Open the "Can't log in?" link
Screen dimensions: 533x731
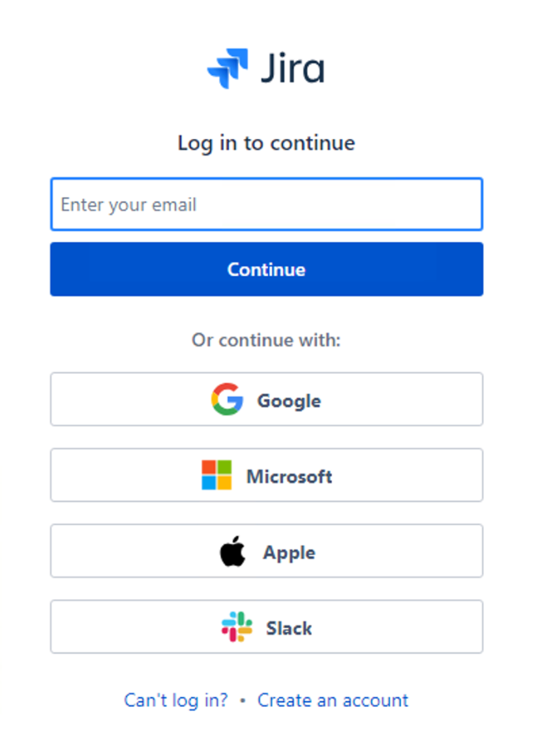tap(176, 700)
